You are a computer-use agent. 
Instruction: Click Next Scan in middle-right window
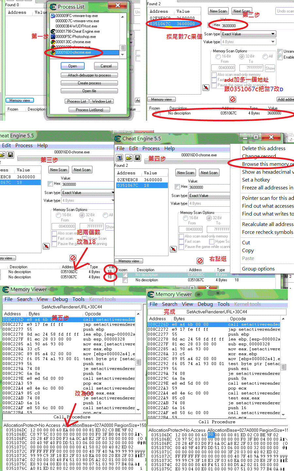point(209,173)
